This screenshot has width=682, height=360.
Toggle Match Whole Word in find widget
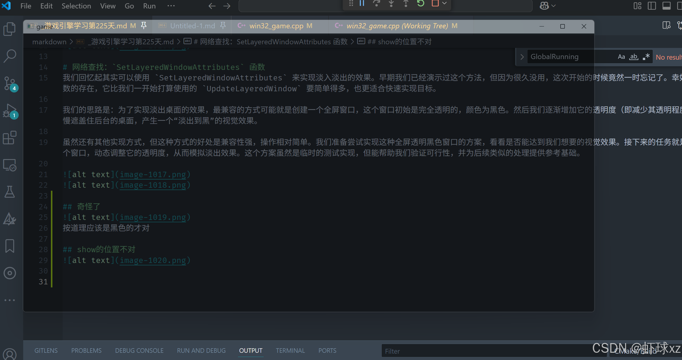(x=634, y=57)
